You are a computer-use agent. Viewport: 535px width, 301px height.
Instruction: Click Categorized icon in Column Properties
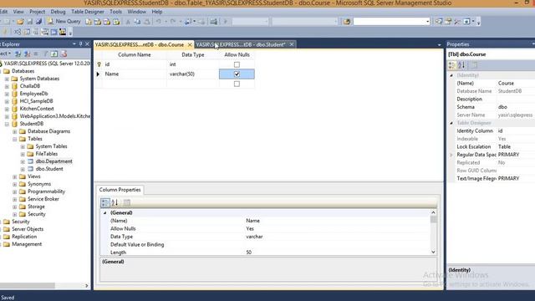point(105,202)
